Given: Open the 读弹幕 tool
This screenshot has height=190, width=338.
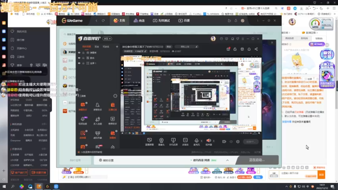Looking at the screenshot, I should (83, 135).
